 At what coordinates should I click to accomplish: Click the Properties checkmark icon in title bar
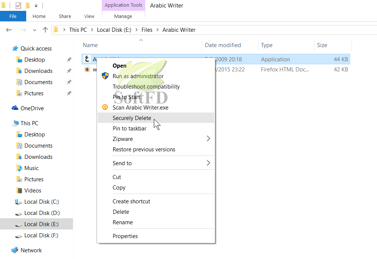(18, 5)
